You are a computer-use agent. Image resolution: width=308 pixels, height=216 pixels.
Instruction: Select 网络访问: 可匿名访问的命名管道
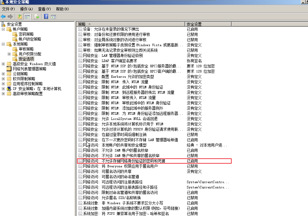pos(111,177)
